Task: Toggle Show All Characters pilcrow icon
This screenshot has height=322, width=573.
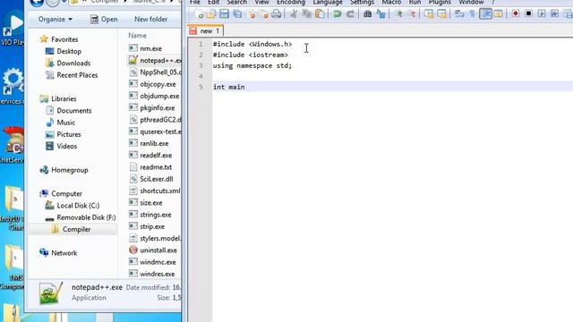Action: (472, 14)
